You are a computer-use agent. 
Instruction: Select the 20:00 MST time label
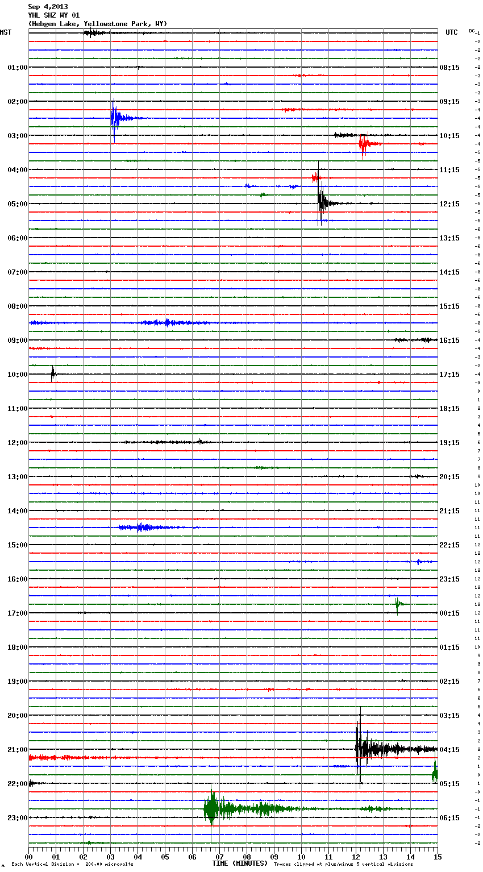pyautogui.click(x=18, y=716)
